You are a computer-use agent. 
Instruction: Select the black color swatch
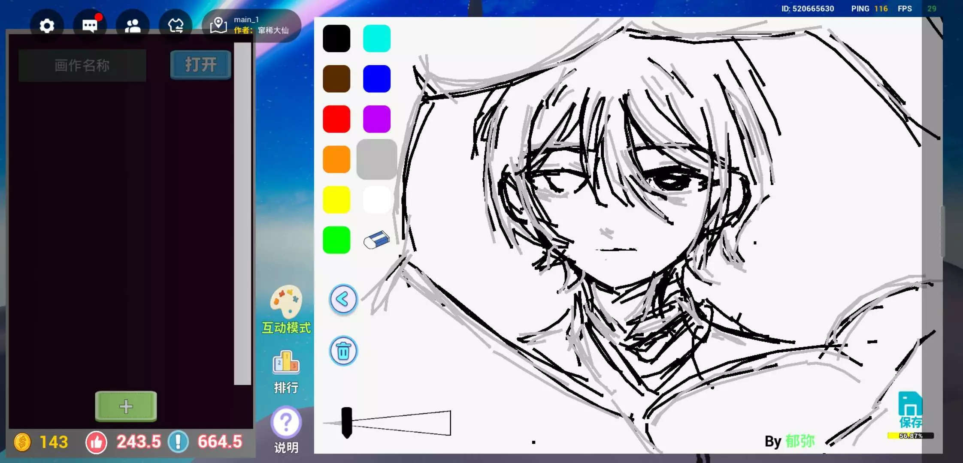[x=336, y=39]
